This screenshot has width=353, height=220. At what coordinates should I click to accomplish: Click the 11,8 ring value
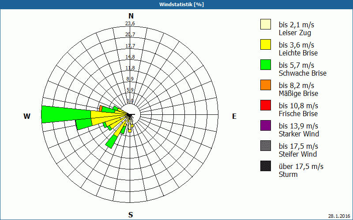[x=130, y=68]
